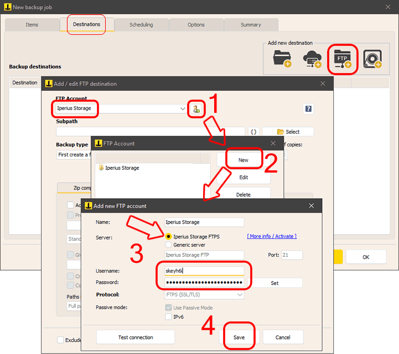Close the Add / edit FTP destination dialog

click(x=323, y=84)
